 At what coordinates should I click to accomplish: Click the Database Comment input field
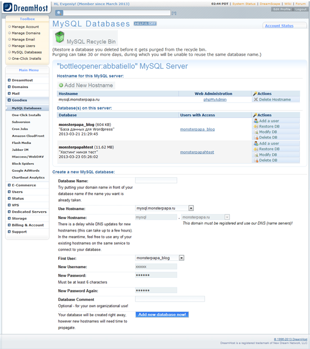tap(170, 299)
